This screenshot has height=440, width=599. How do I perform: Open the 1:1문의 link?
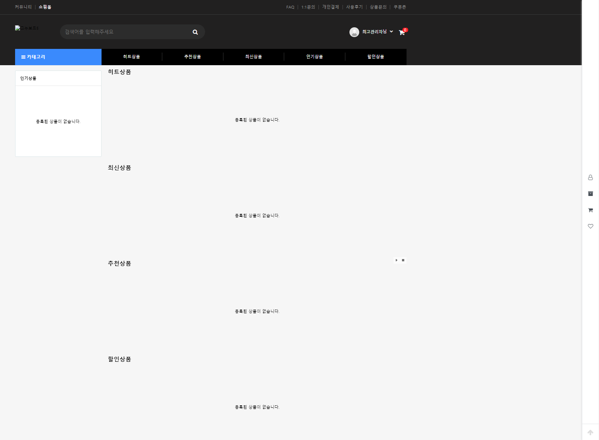coord(308,7)
